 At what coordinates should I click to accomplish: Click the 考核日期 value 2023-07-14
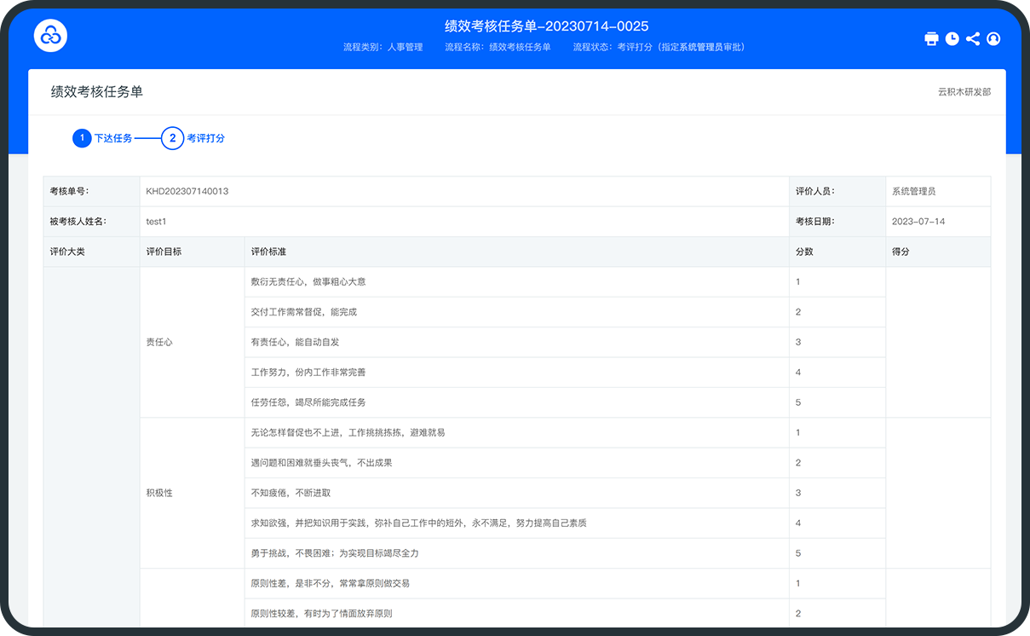click(x=918, y=222)
